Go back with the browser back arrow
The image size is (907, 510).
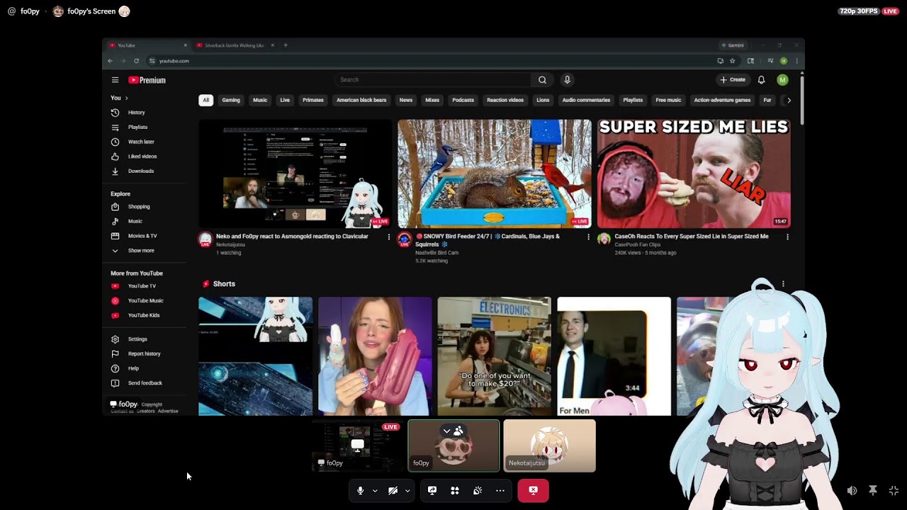(x=111, y=61)
